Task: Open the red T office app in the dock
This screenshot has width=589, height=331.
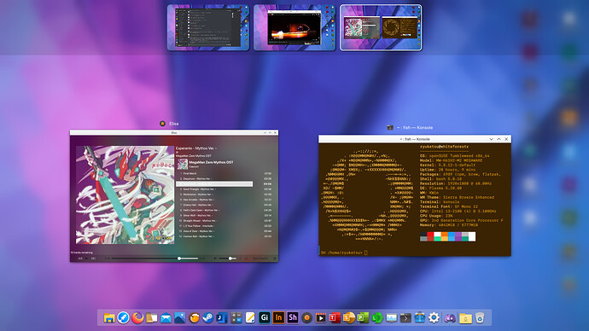Action: click(x=335, y=318)
